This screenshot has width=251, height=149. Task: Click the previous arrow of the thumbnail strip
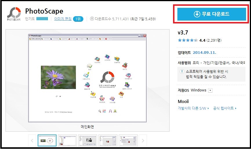click(32, 141)
